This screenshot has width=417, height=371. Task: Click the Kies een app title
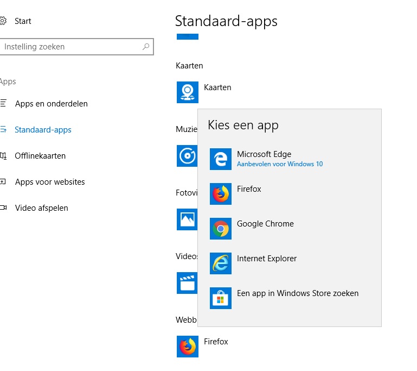pos(243,125)
